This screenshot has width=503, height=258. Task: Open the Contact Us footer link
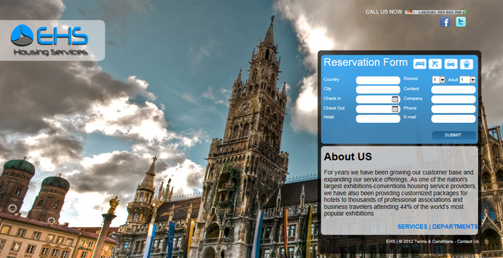point(467,241)
